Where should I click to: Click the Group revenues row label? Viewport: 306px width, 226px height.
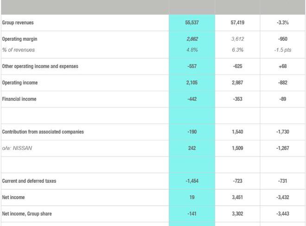click(x=18, y=23)
